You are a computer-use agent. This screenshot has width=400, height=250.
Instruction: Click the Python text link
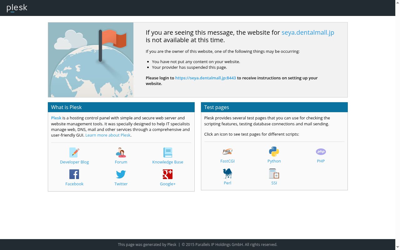point(274,161)
